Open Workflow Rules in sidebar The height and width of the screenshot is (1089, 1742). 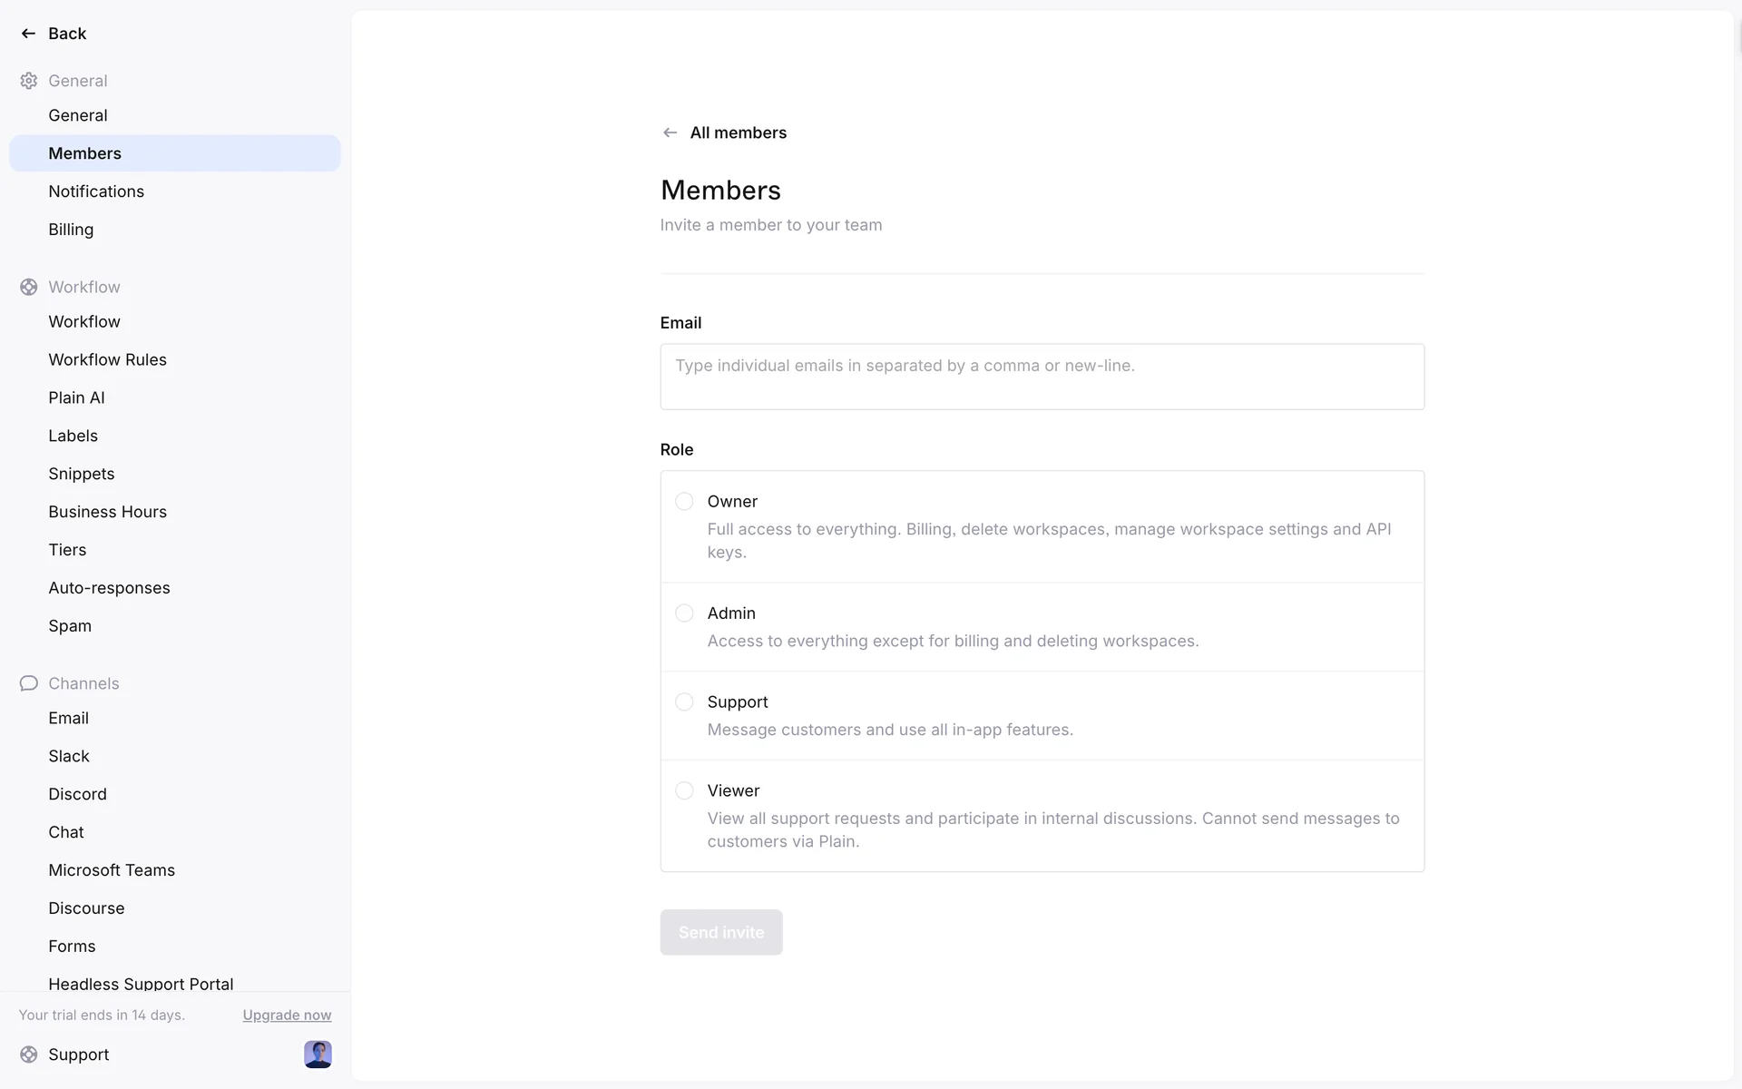[107, 359]
